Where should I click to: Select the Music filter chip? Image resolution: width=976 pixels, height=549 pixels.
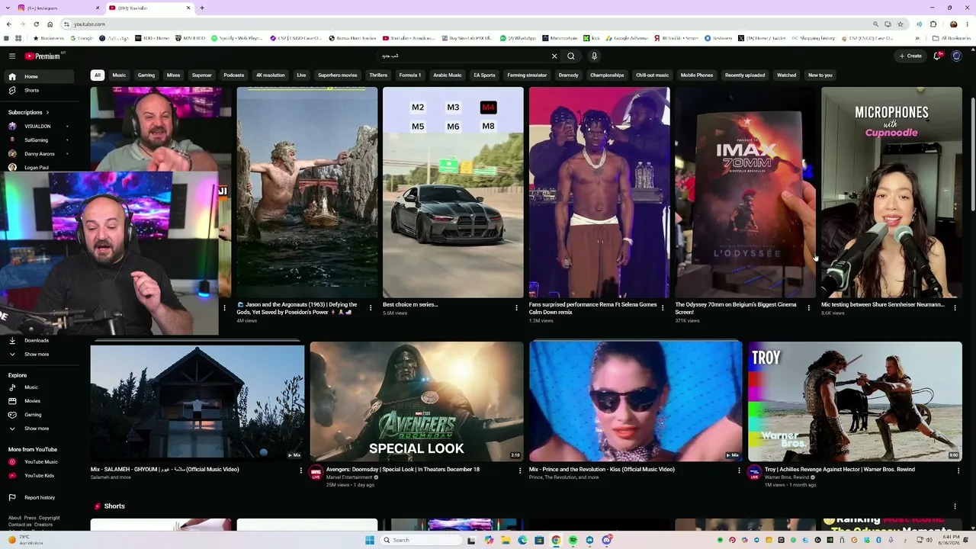tap(119, 75)
